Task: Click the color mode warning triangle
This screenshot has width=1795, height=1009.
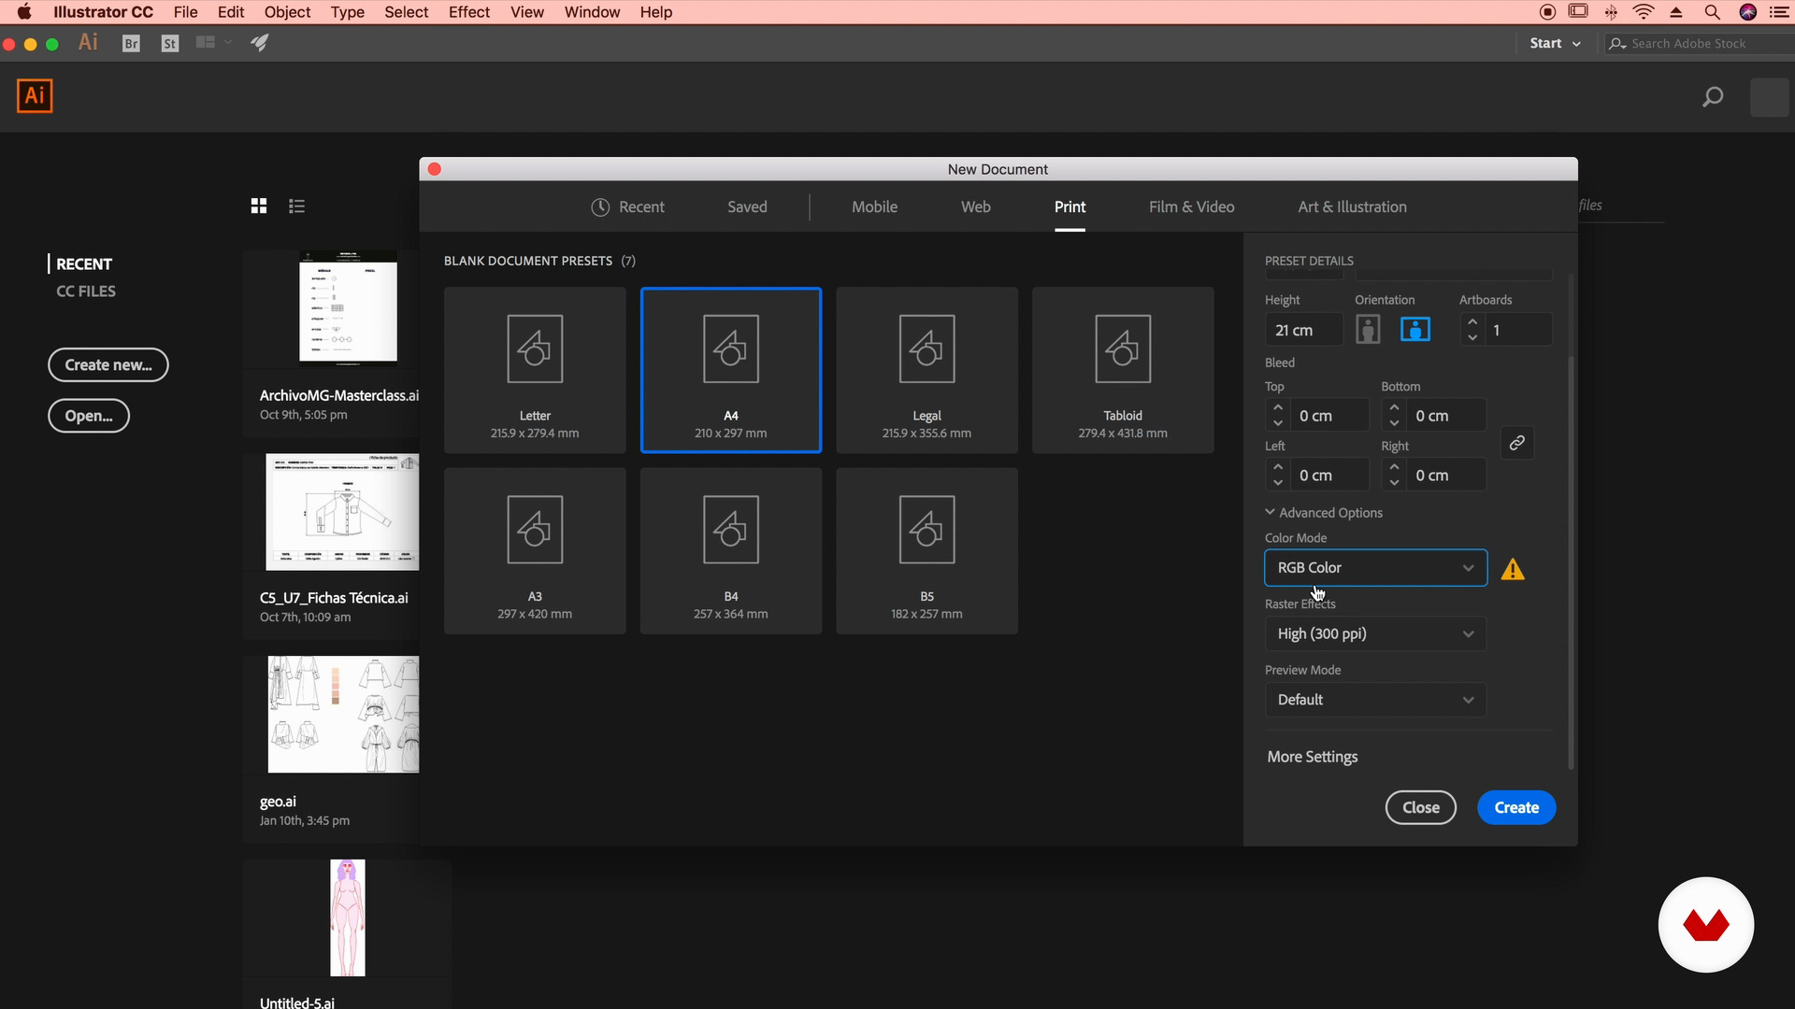Action: (x=1513, y=569)
